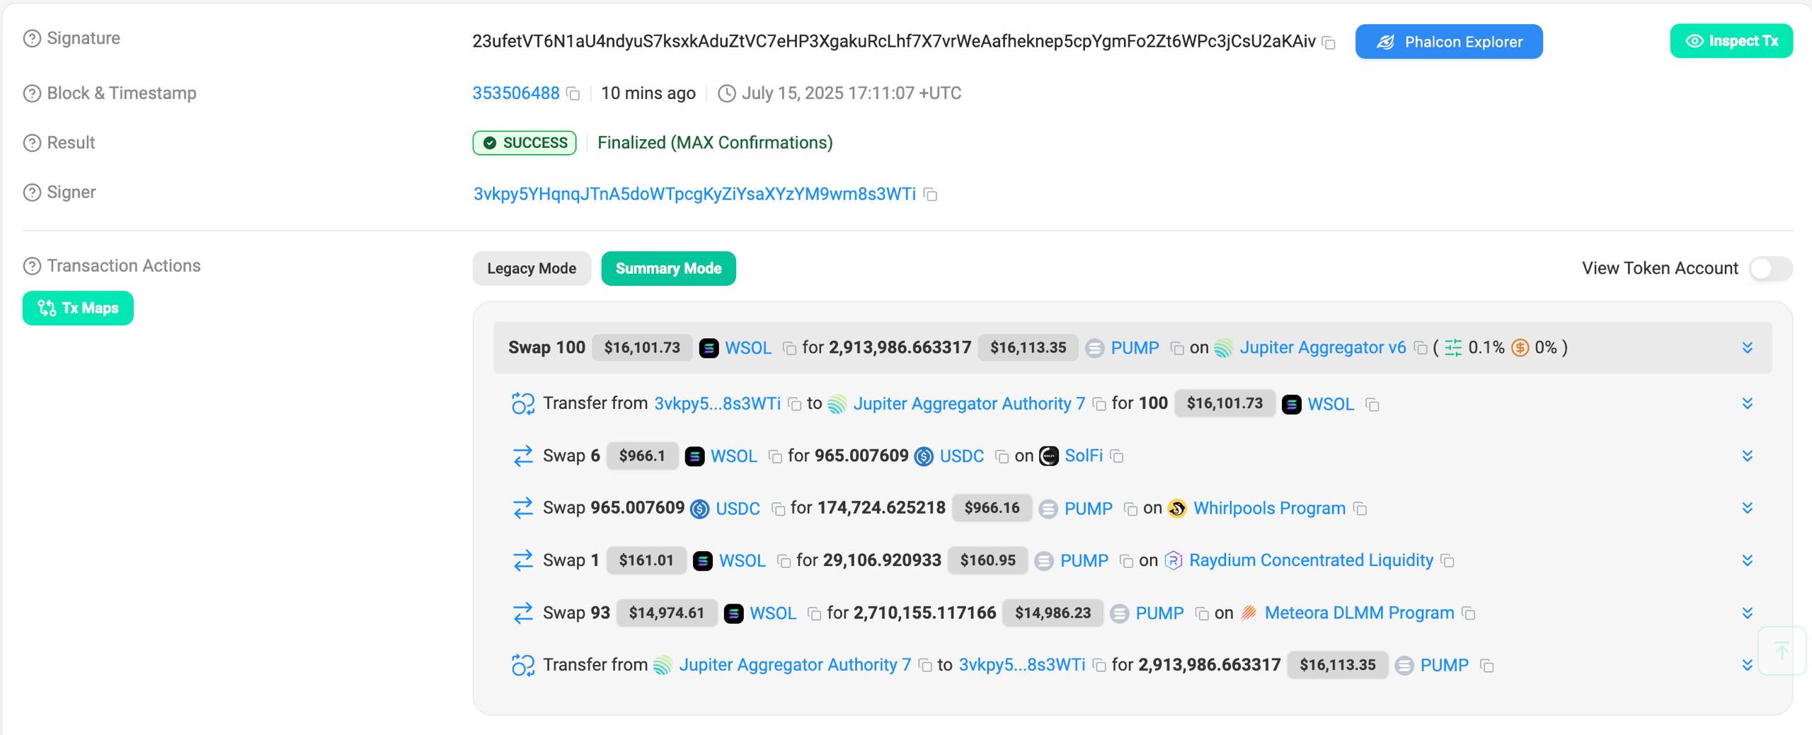Expand first Transfer to Jupiter Authority row
Viewport: 1812px width, 735px height.
pyautogui.click(x=1747, y=403)
